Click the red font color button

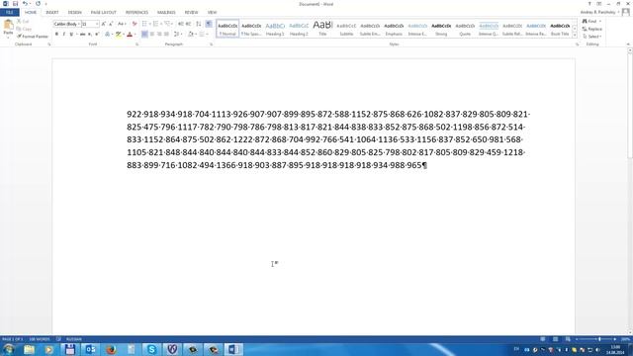[130, 35]
